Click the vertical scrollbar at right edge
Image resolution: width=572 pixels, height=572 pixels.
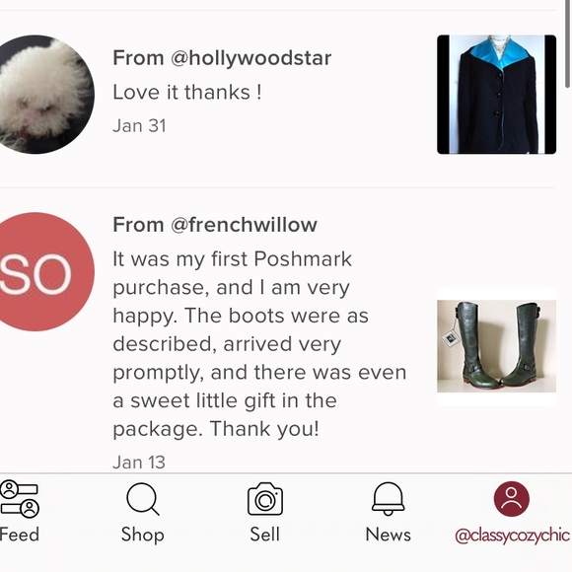click(x=568, y=43)
